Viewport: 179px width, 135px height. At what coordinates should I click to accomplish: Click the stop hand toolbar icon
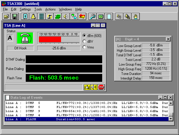(x=135, y=17)
